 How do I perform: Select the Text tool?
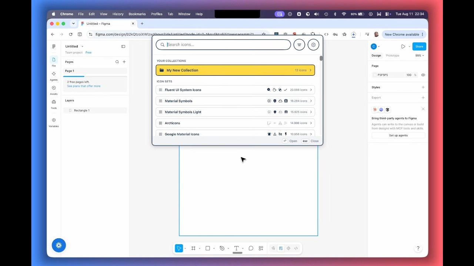coord(236,248)
